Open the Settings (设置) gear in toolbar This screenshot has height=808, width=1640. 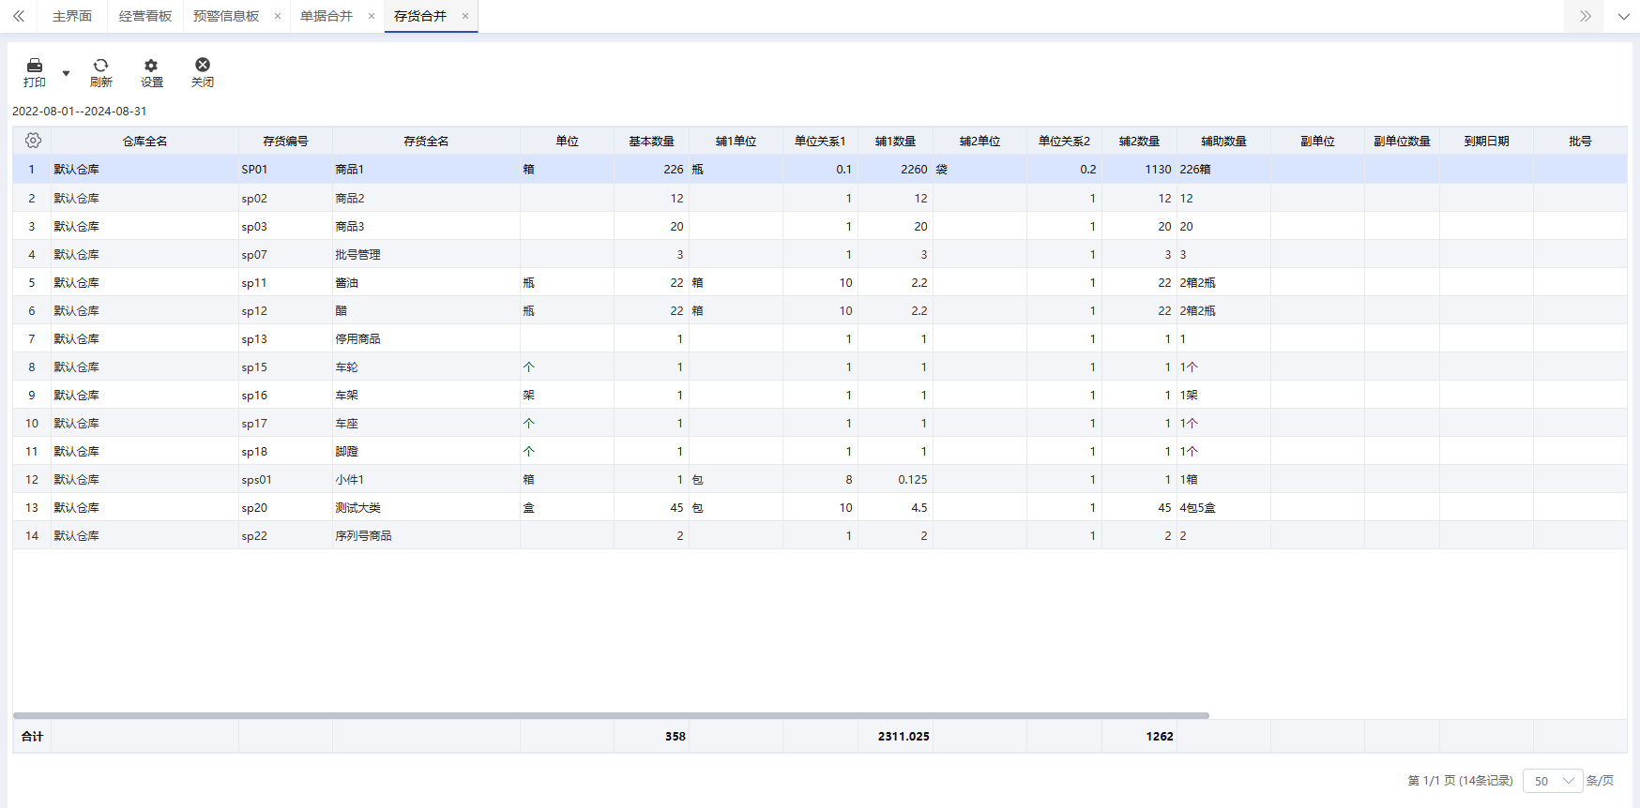[x=151, y=72]
